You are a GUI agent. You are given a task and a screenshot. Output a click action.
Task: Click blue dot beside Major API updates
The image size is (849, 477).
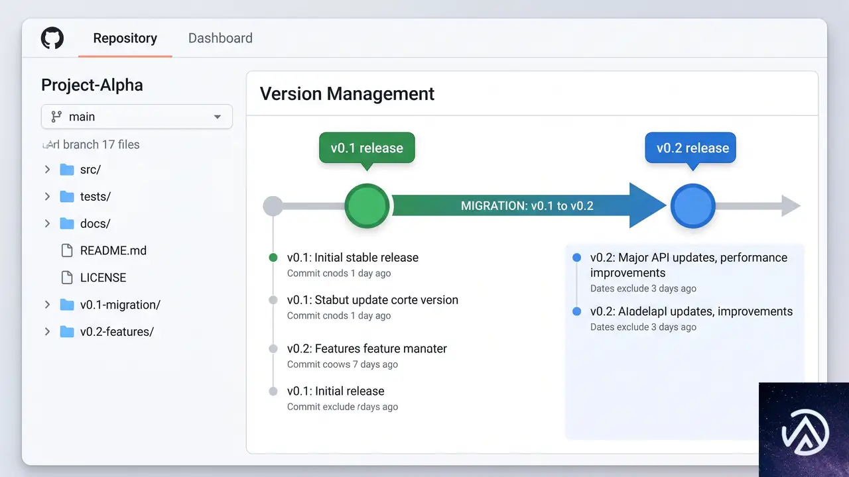[576, 258]
